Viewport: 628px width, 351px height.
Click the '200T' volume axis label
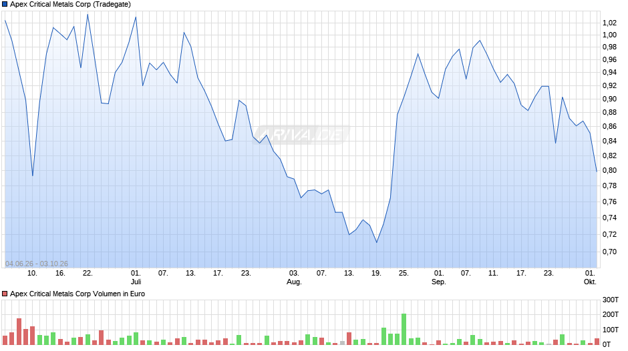611,314
